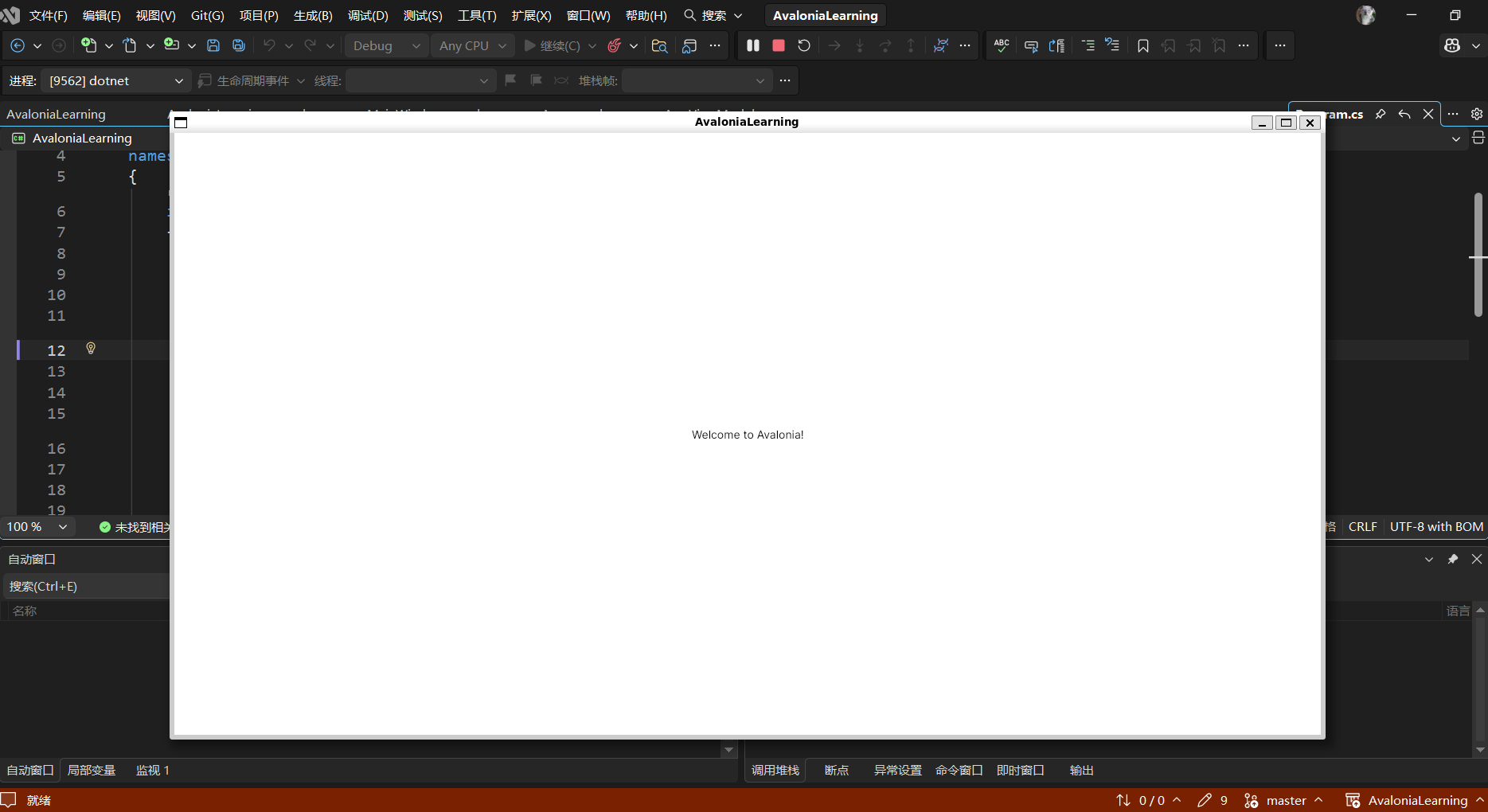Open the Debug configuration dropdown

tap(386, 45)
